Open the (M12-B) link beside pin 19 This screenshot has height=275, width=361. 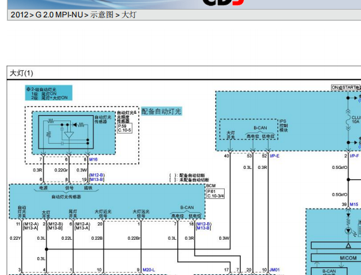97,175
